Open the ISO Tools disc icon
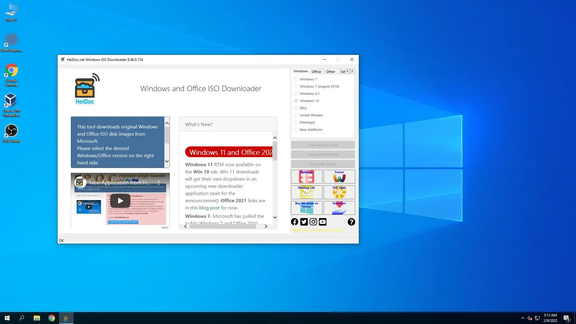This screenshot has width=576, height=324. (339, 192)
